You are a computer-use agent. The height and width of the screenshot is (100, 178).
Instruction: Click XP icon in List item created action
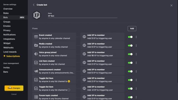[84, 62]
